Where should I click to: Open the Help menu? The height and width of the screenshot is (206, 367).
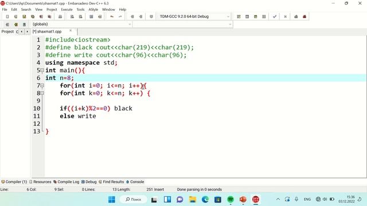point(122,10)
